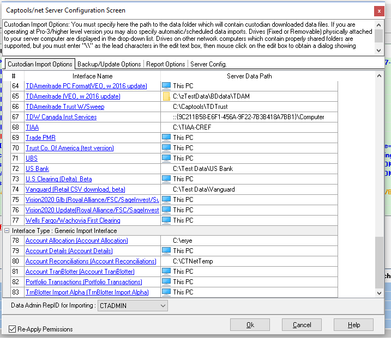Click the This PC icon for Portfolio Transactions
The height and width of the screenshot is (338, 391).
coord(166,282)
